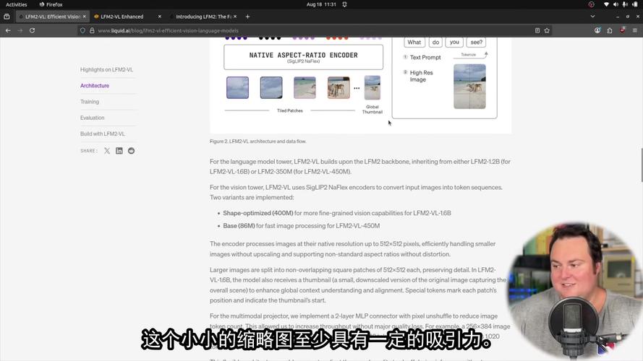The width and height of the screenshot is (643, 361).
Task: Click the red extension icon in toolbar
Action: pos(623,30)
